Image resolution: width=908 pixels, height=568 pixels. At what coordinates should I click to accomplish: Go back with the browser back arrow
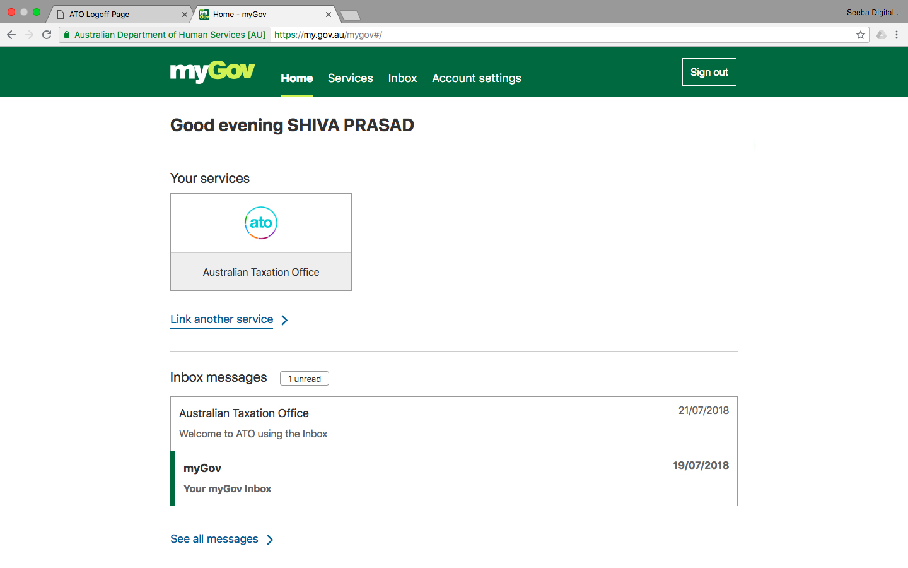[x=11, y=35]
